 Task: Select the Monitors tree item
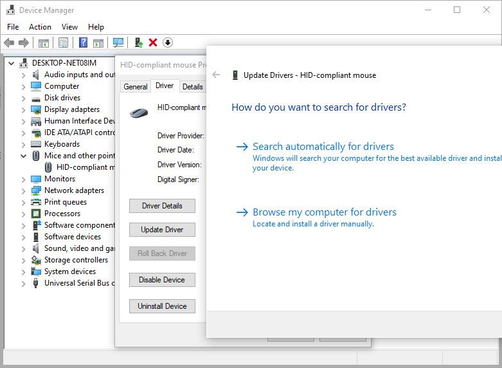coord(60,179)
